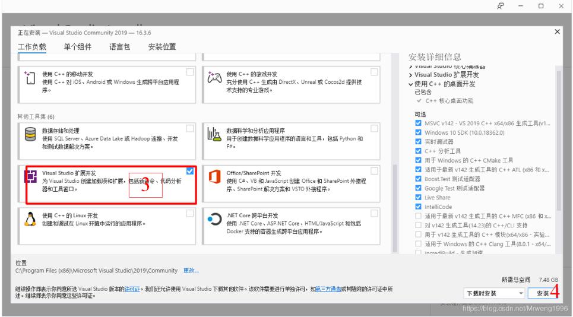Check C++ modules for v142 (experimental)
The height and width of the screenshot is (317, 573).
tap(418, 234)
